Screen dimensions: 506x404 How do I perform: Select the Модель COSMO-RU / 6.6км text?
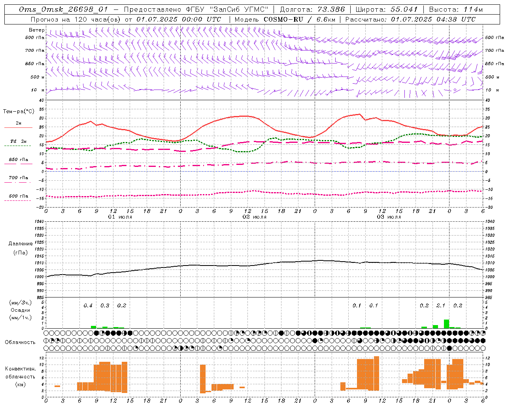click(x=284, y=19)
